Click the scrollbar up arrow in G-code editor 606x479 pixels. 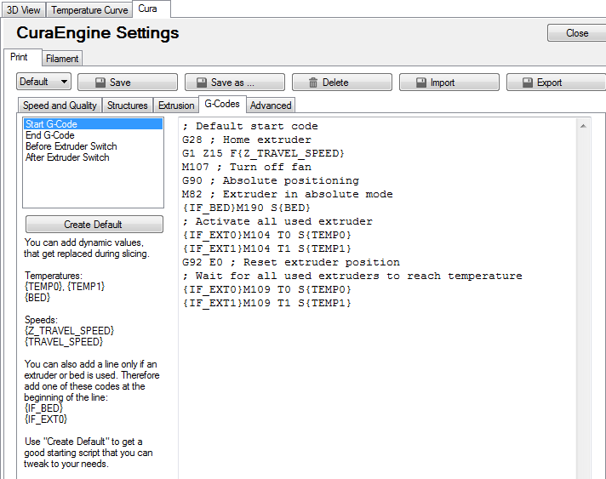click(x=583, y=126)
